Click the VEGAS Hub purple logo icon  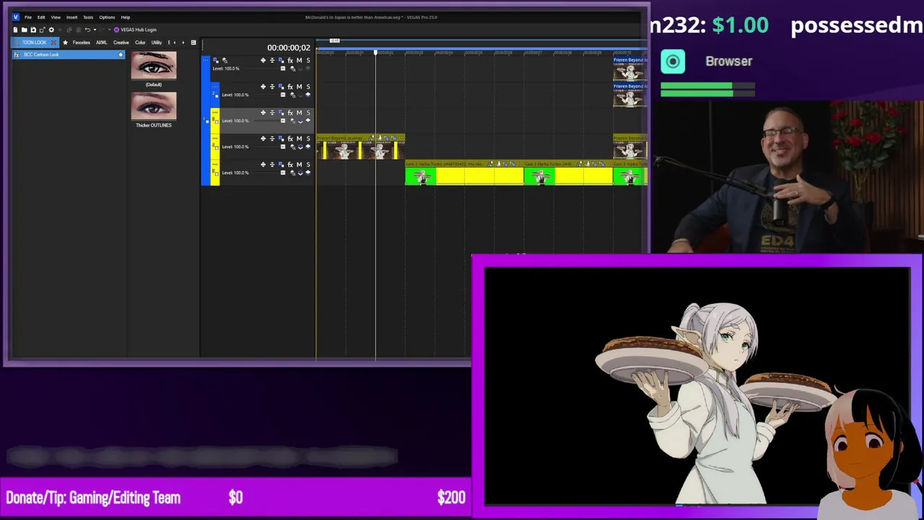pos(117,30)
